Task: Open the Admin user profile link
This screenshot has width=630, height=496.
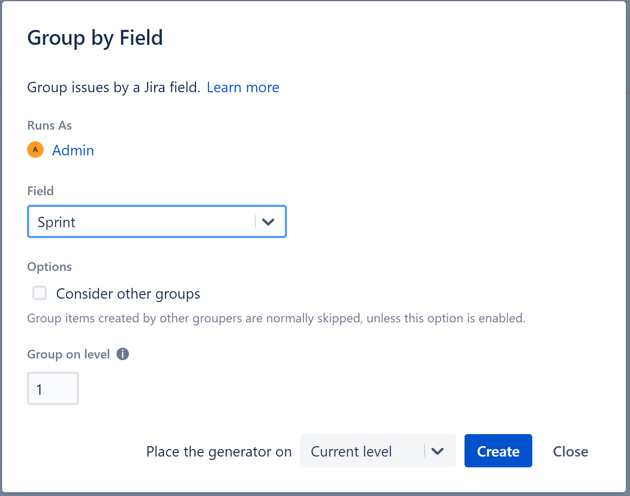Action: [x=73, y=150]
